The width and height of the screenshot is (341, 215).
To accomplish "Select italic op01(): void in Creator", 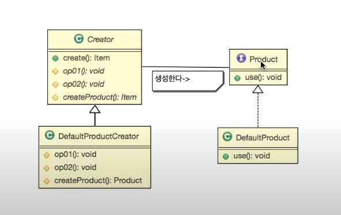I will pos(84,71).
